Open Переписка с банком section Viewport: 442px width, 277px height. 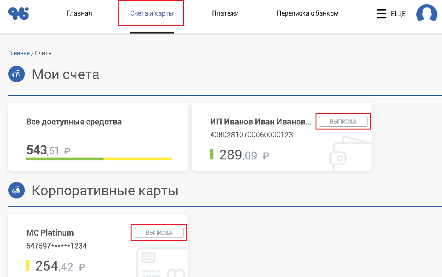pos(308,13)
